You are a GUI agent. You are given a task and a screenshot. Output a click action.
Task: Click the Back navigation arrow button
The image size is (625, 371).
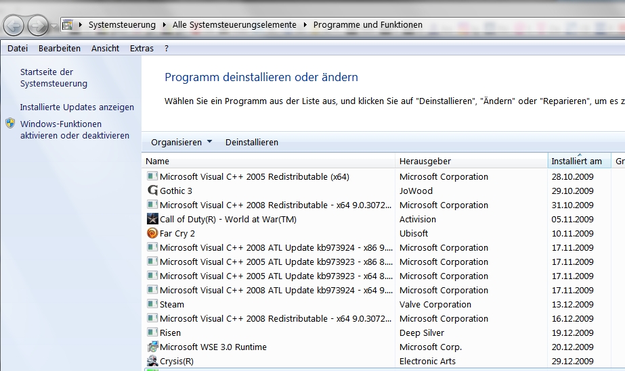click(x=14, y=26)
